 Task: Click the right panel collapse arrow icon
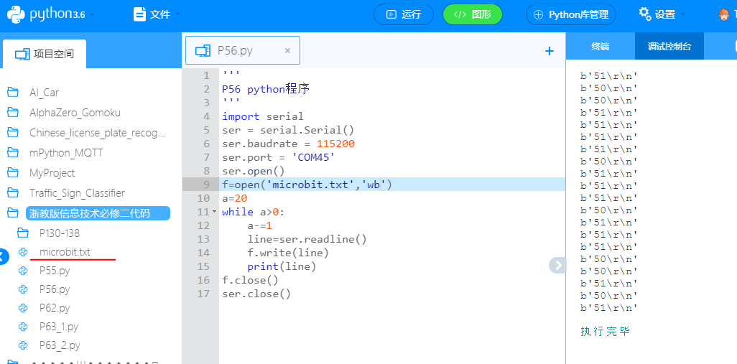557,265
